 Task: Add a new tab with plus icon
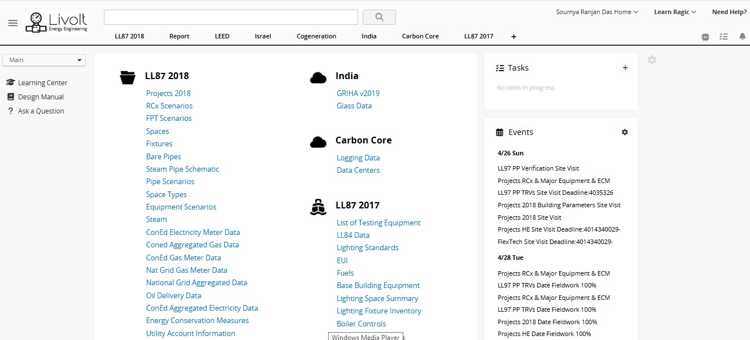click(x=513, y=37)
